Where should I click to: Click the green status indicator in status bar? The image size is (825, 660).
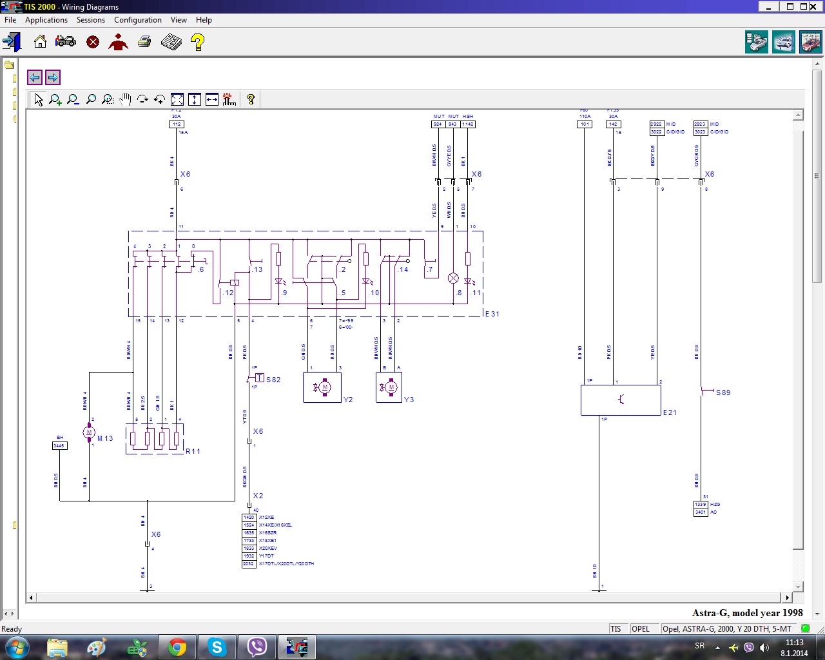pyautogui.click(x=806, y=628)
